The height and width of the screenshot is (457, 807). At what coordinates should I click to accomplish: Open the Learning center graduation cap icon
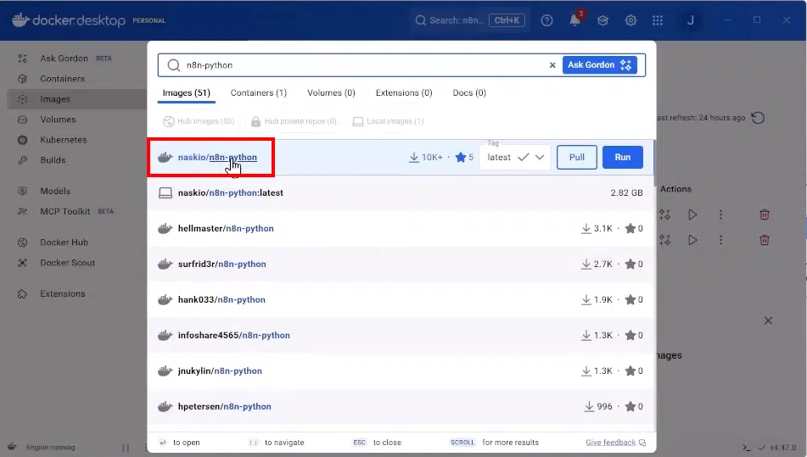coord(602,20)
